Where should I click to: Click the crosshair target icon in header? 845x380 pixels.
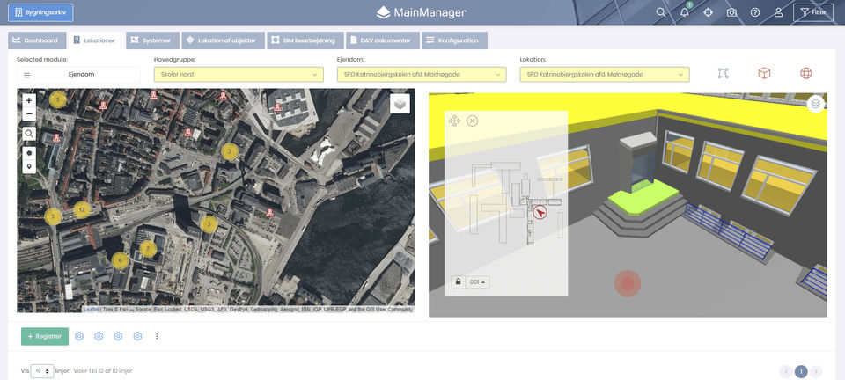coord(708,12)
